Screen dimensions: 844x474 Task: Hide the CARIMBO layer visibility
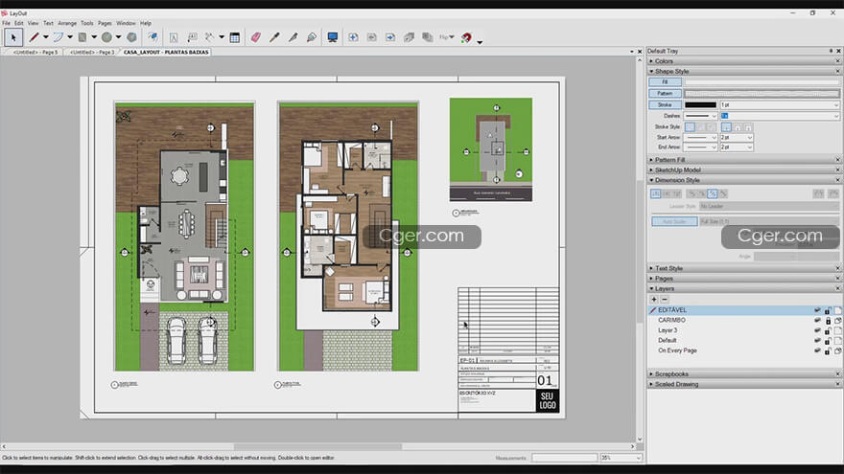[817, 321]
